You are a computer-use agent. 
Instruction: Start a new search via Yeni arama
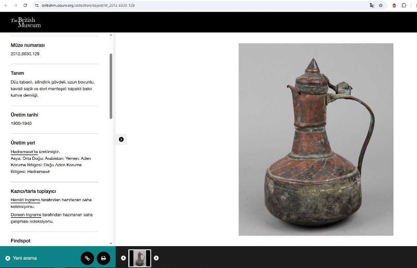pos(21,258)
